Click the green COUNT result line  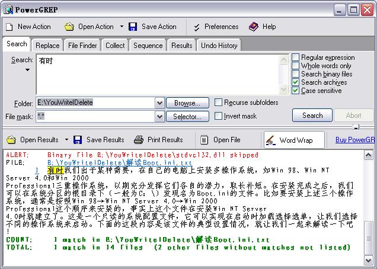pyautogui.click(x=138, y=240)
